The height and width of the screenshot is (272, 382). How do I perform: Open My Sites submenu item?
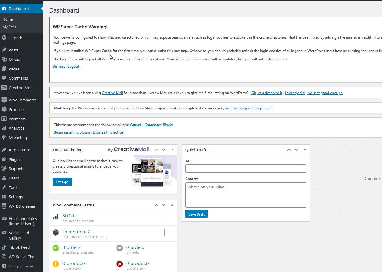[9, 27]
